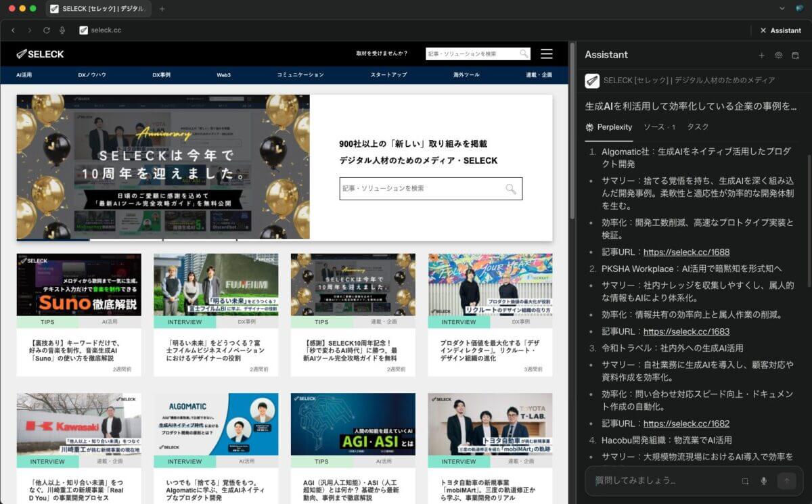Select the SELECK browser tab
812x504 pixels.
pyautogui.click(x=99, y=9)
